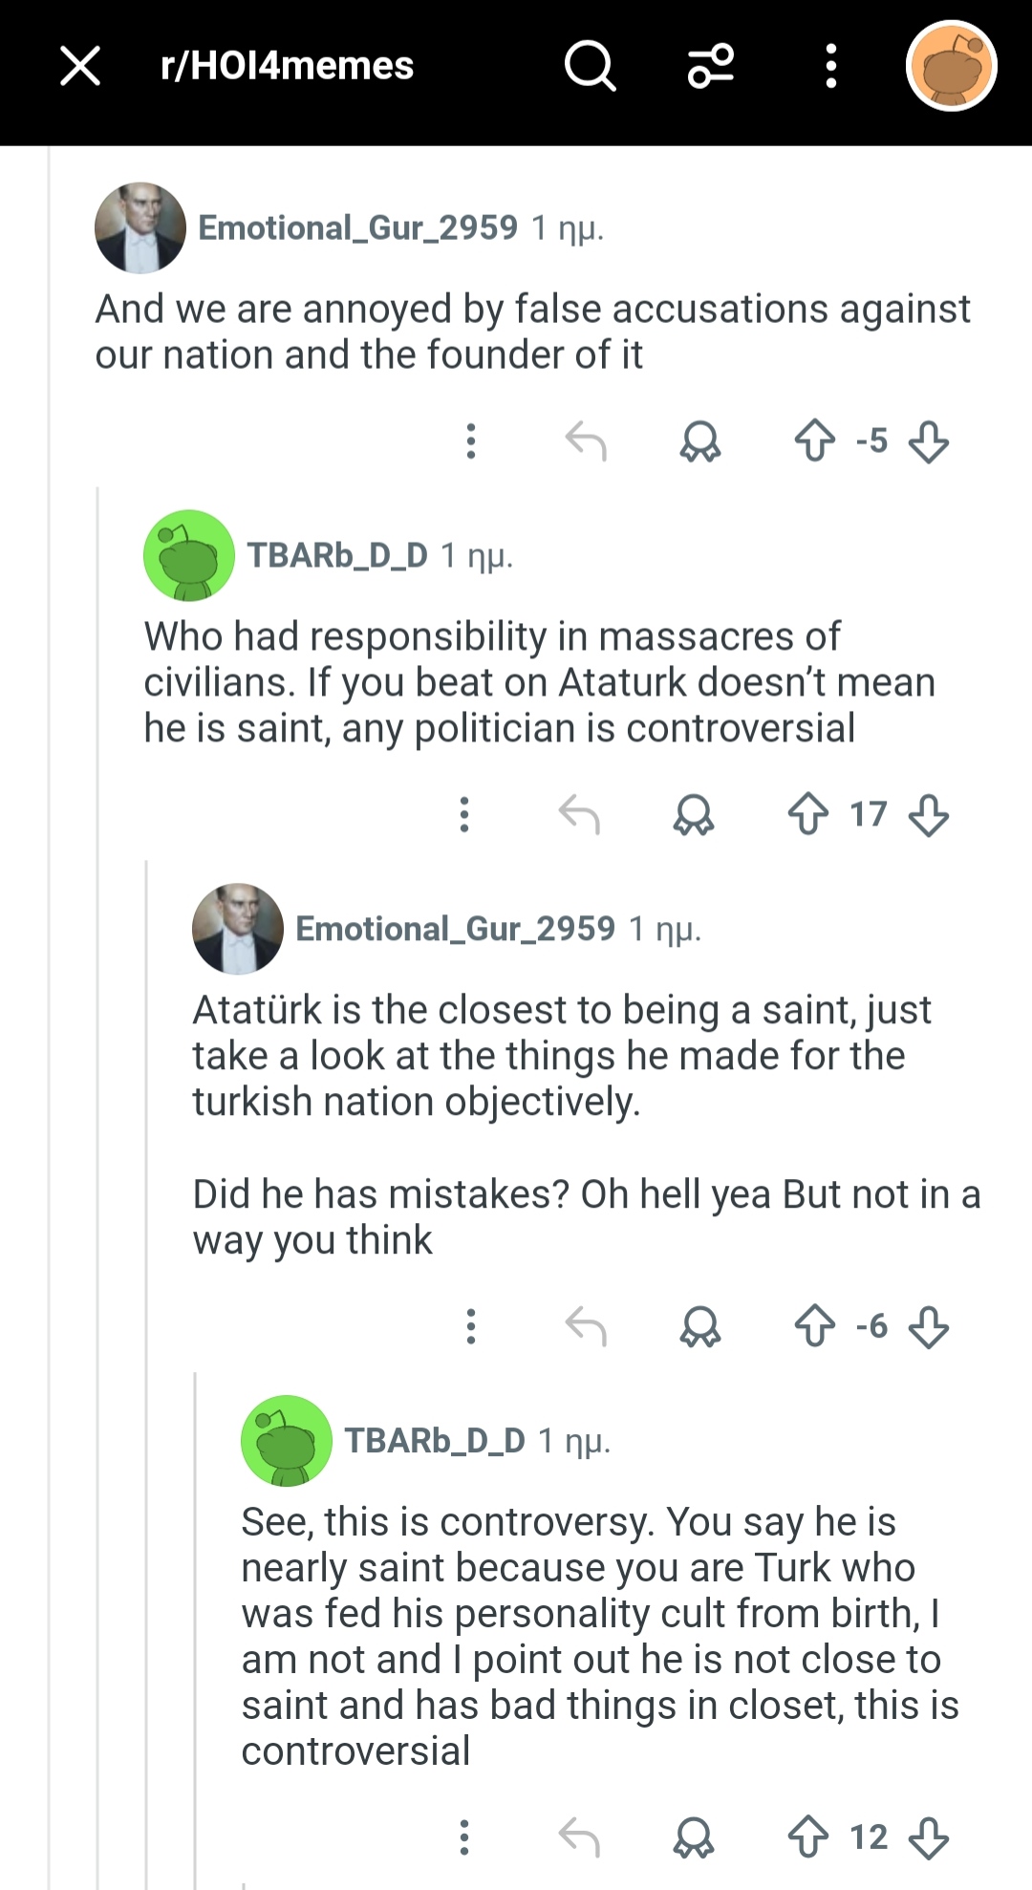Award the comment with 17 points
Screen dimensions: 1032x1890
click(694, 815)
